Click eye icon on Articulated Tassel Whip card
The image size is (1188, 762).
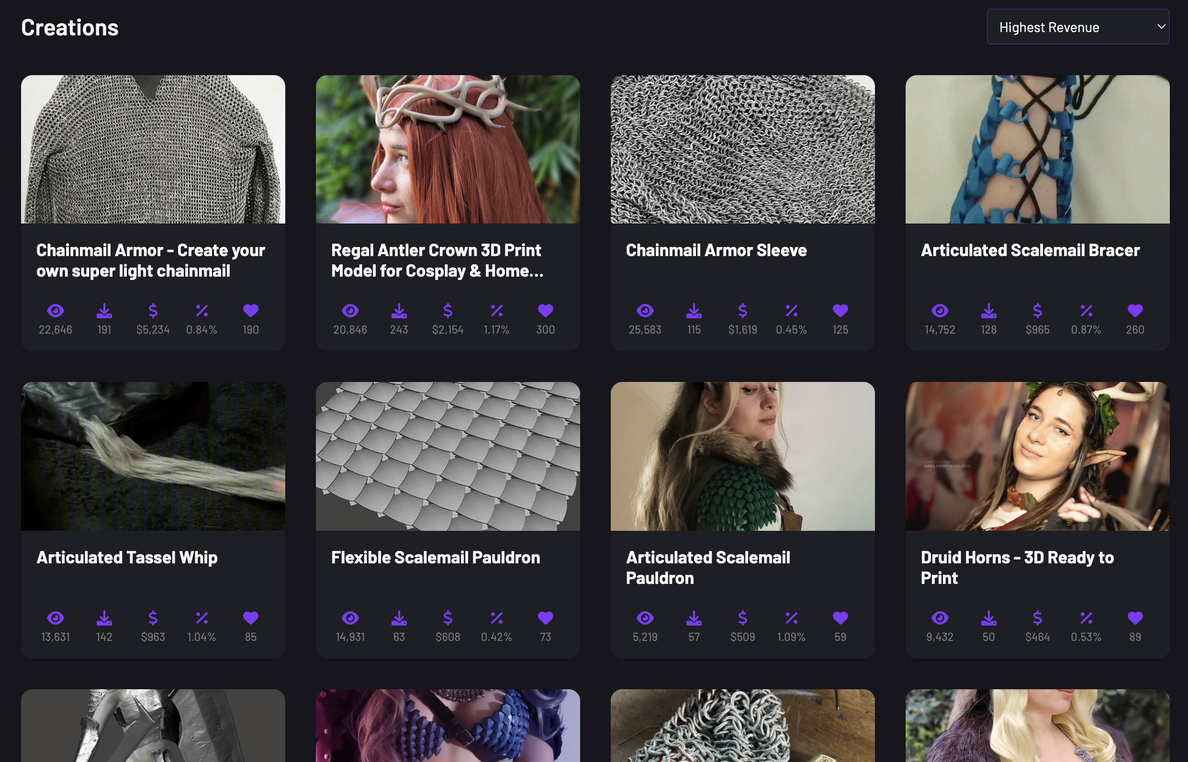56,618
